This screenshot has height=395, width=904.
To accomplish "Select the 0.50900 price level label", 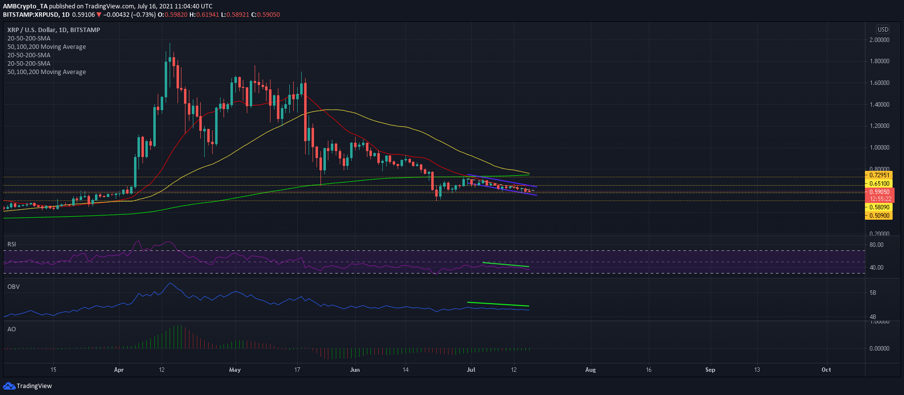I will tap(879, 216).
